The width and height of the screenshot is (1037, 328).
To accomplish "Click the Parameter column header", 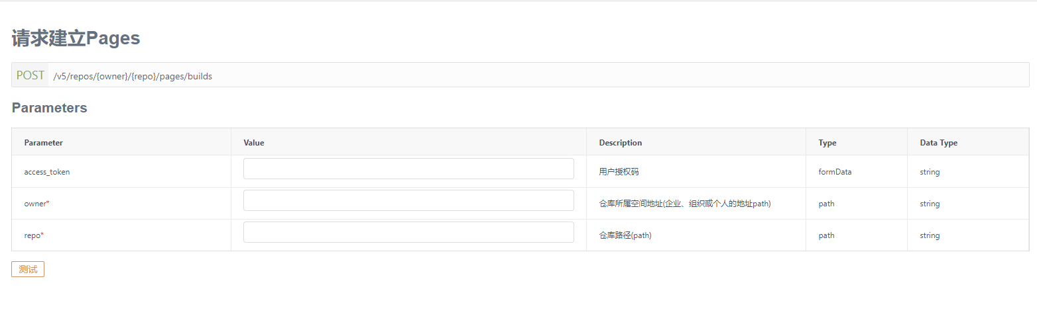I will tap(44, 143).
